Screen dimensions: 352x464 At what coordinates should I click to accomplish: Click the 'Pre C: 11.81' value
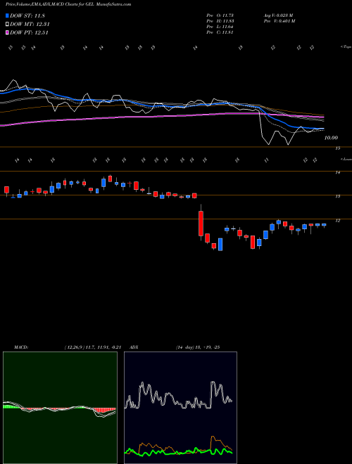(220, 32)
